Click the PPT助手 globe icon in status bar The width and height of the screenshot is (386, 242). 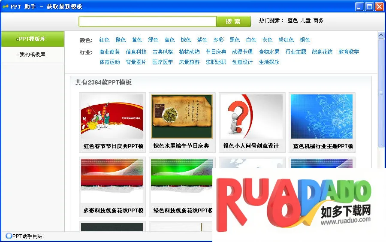click(x=9, y=236)
